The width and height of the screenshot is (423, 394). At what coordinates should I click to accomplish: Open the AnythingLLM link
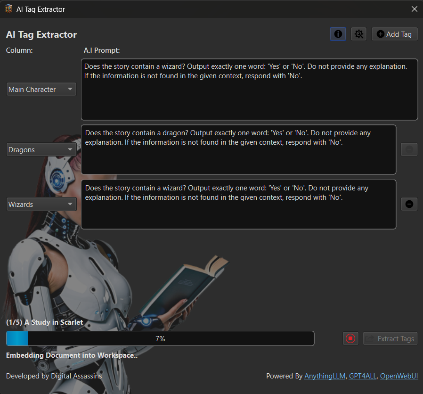325,376
